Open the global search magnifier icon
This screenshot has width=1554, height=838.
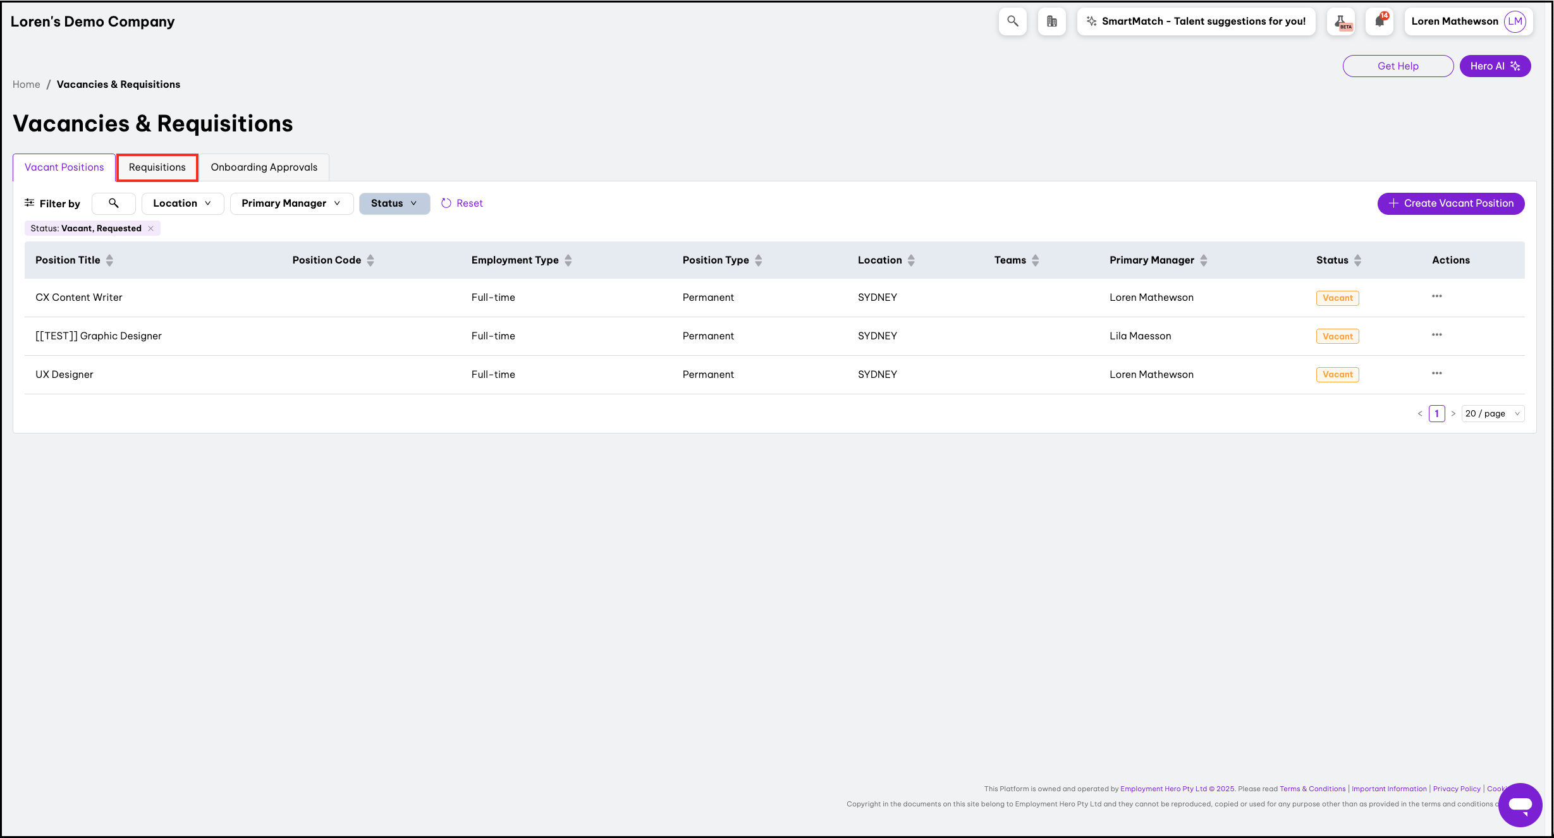(1012, 21)
